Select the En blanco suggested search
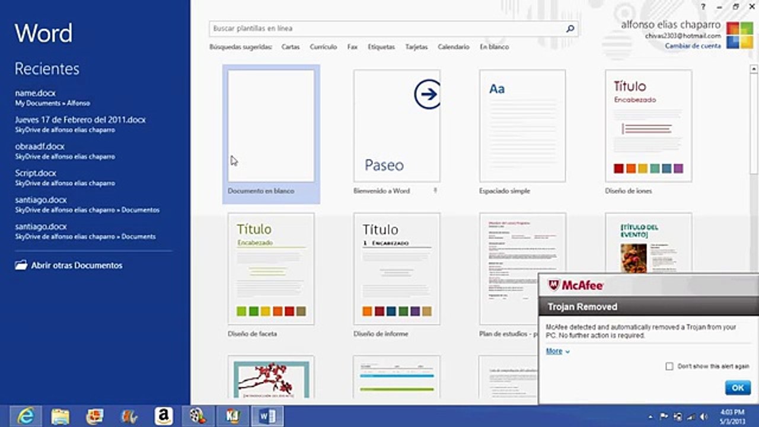 (x=494, y=47)
